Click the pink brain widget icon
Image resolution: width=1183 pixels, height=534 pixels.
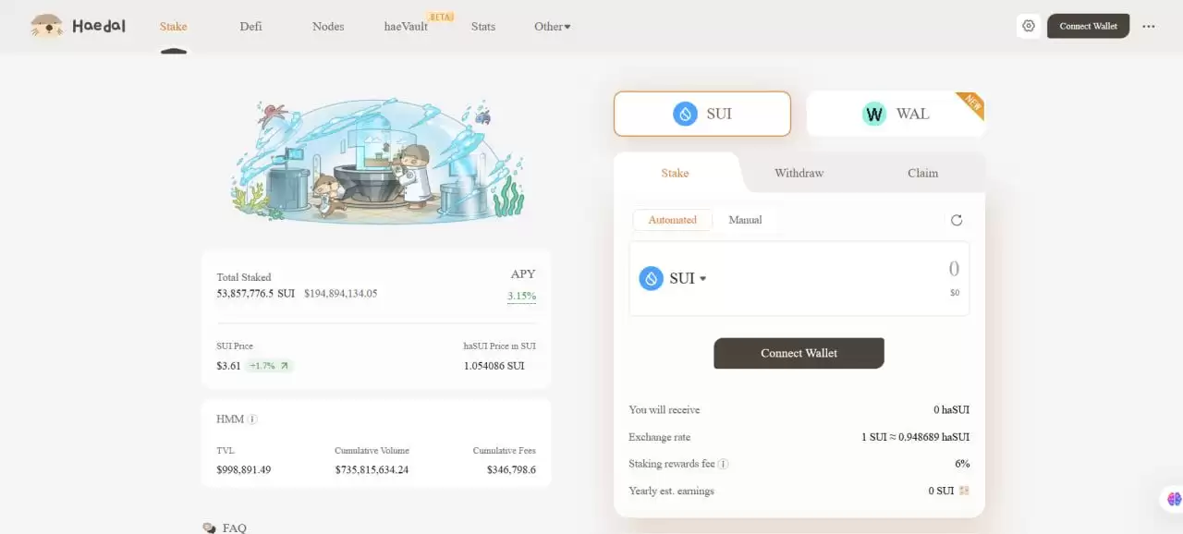point(1174,499)
